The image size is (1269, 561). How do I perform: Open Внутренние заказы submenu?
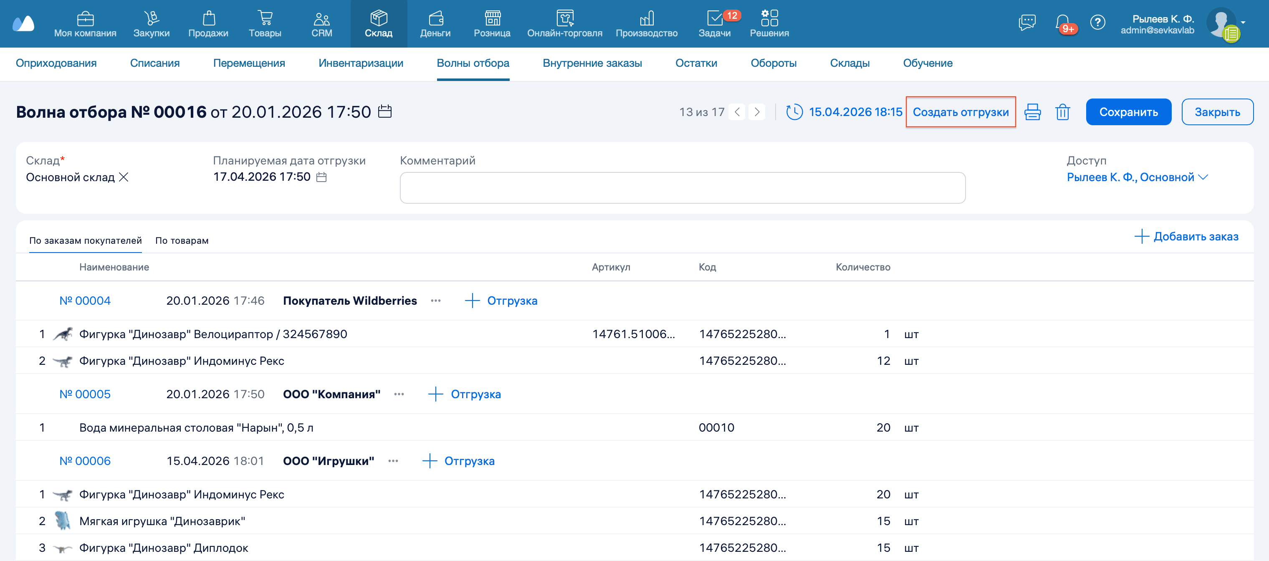pos(592,63)
